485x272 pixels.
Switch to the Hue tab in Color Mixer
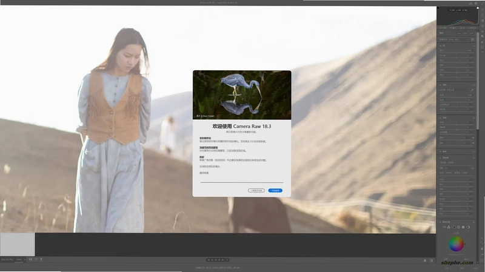point(441,173)
